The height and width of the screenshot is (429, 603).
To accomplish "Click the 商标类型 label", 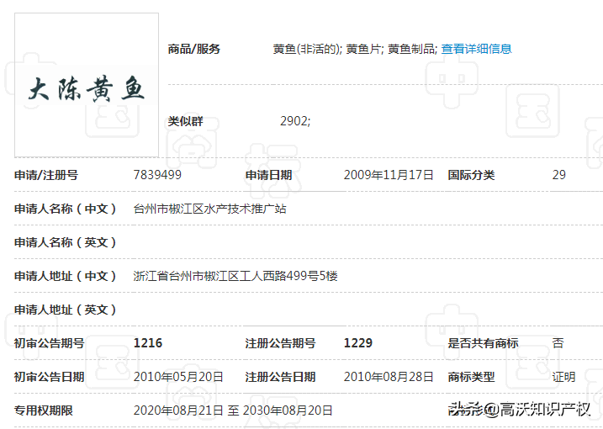I will pyautogui.click(x=471, y=377).
